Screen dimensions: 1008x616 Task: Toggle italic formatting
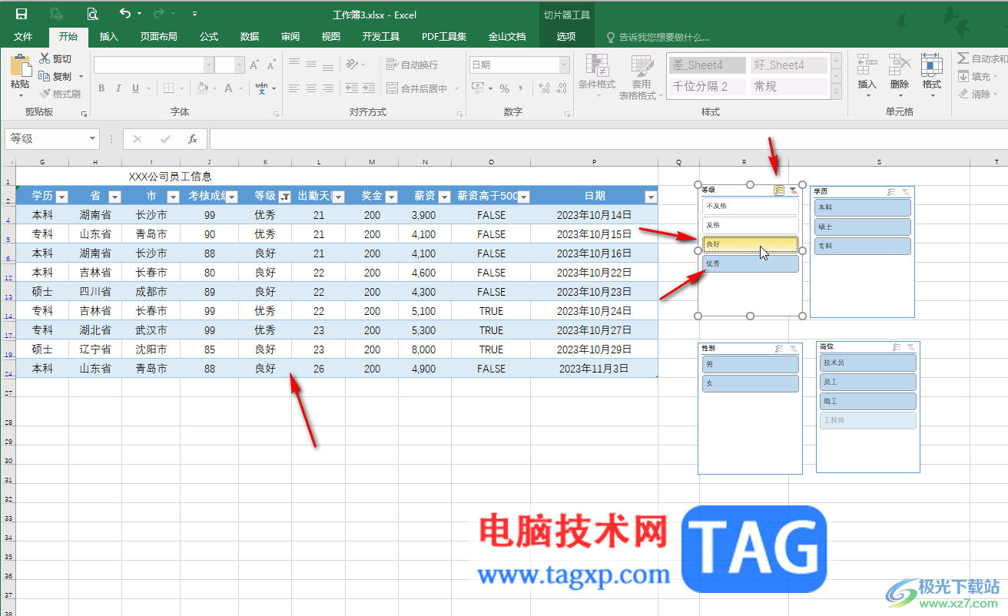[x=118, y=88]
